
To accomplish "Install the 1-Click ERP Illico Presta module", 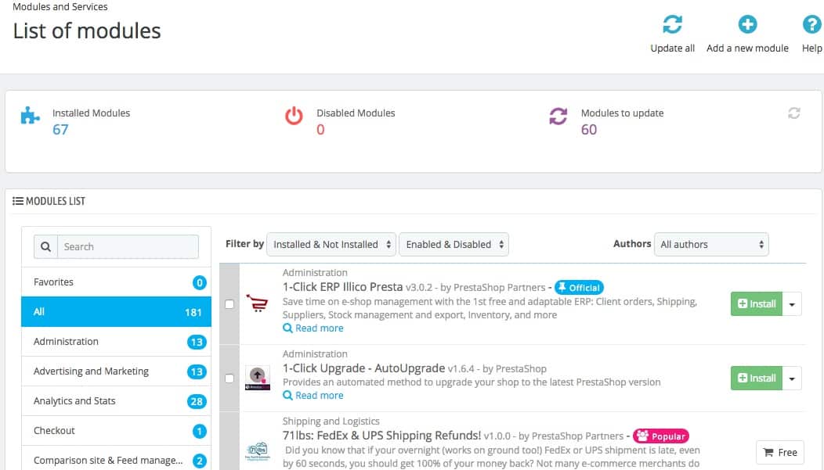I will point(755,303).
